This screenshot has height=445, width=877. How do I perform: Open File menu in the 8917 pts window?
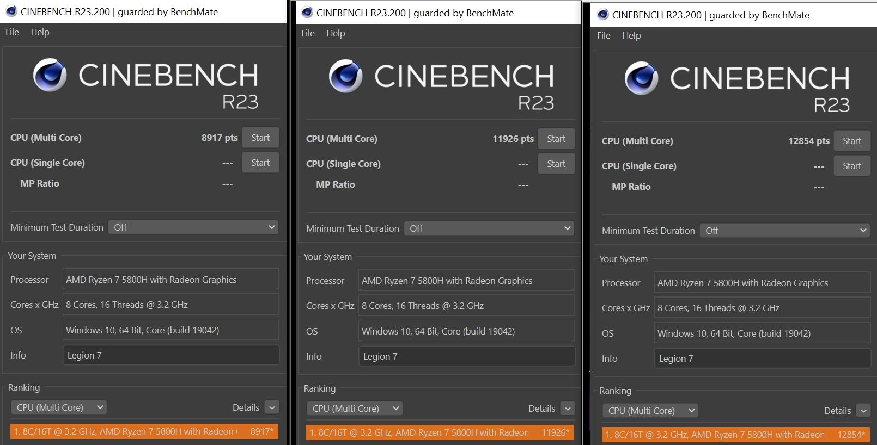[12, 32]
